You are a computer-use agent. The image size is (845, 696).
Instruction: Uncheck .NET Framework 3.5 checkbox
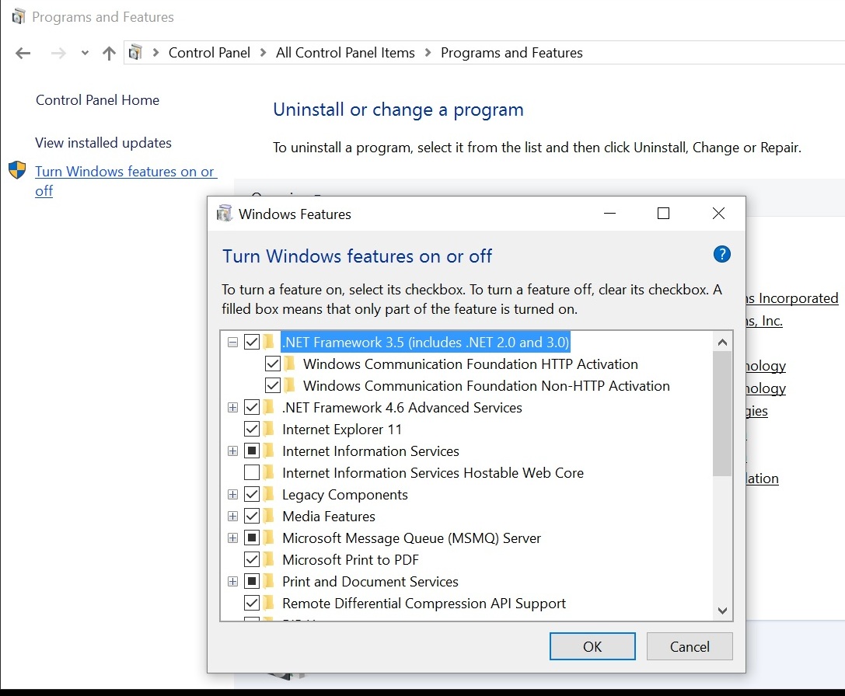[252, 342]
